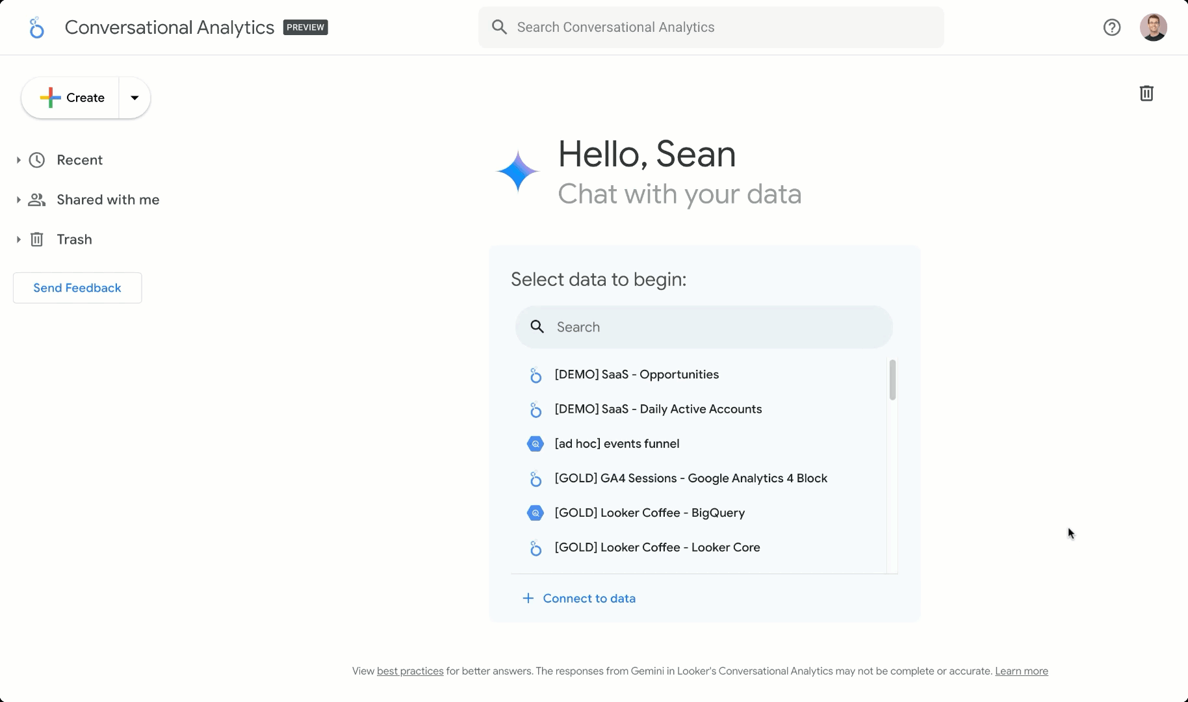Open the best practices link

point(410,671)
